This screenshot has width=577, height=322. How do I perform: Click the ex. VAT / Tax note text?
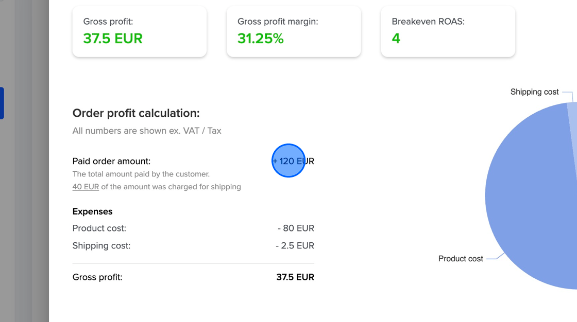point(146,130)
